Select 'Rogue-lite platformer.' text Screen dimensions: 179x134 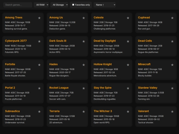click(x=148, y=52)
